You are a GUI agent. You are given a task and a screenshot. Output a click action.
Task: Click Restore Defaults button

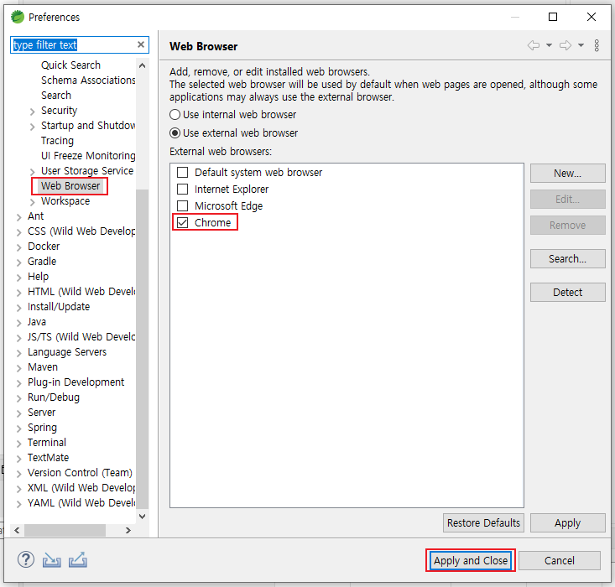tap(483, 523)
